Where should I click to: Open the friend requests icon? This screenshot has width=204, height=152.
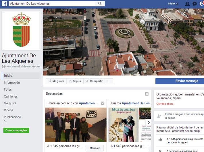[x=187, y=4]
